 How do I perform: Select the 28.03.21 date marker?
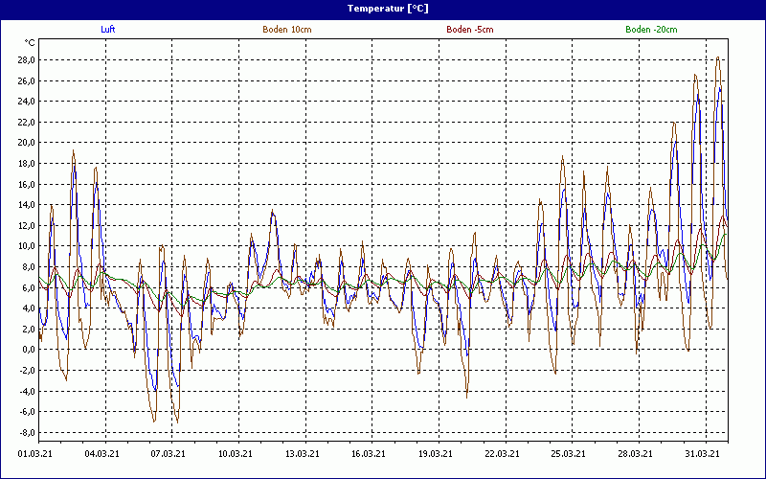636,455
